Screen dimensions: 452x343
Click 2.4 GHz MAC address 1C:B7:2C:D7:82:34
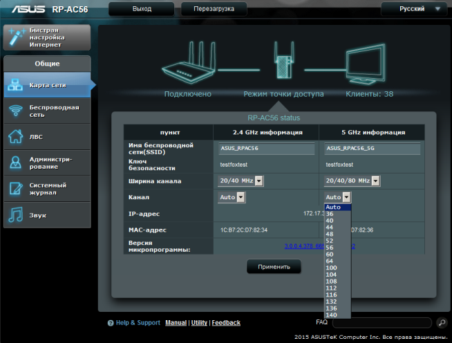coord(244,230)
